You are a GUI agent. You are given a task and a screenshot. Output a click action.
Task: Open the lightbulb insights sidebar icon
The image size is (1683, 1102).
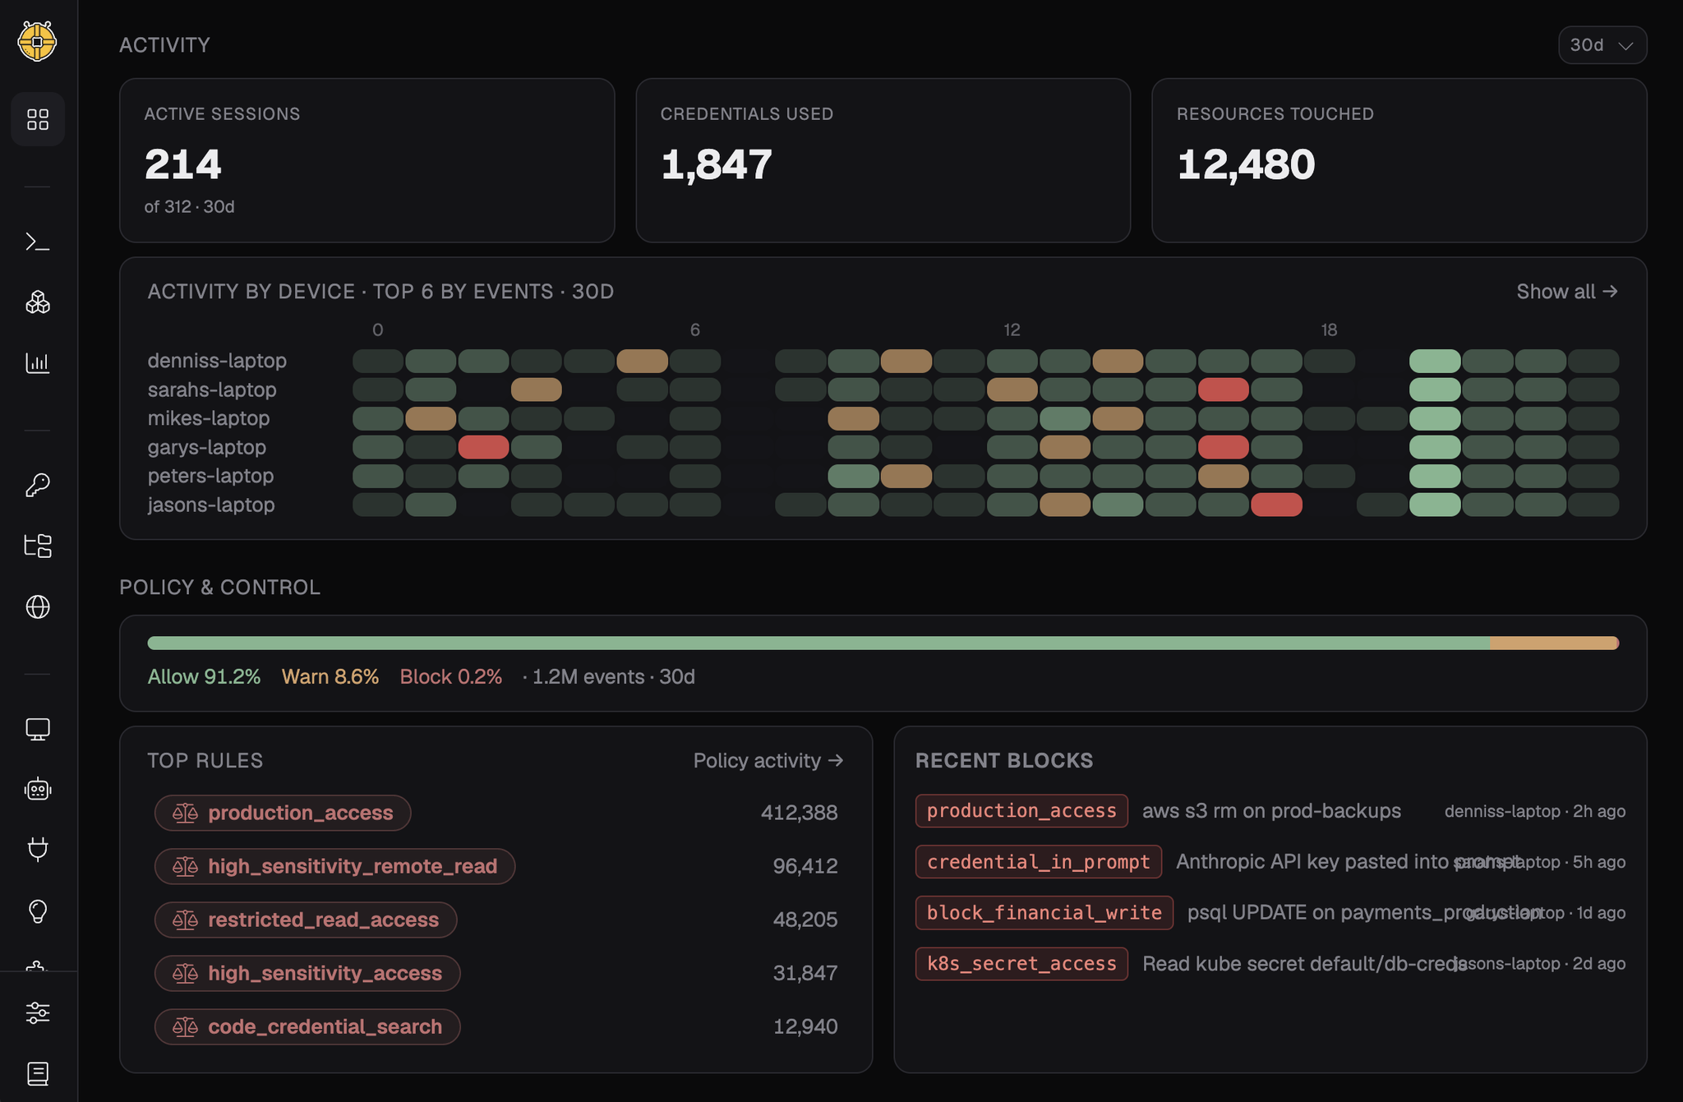pos(38,911)
